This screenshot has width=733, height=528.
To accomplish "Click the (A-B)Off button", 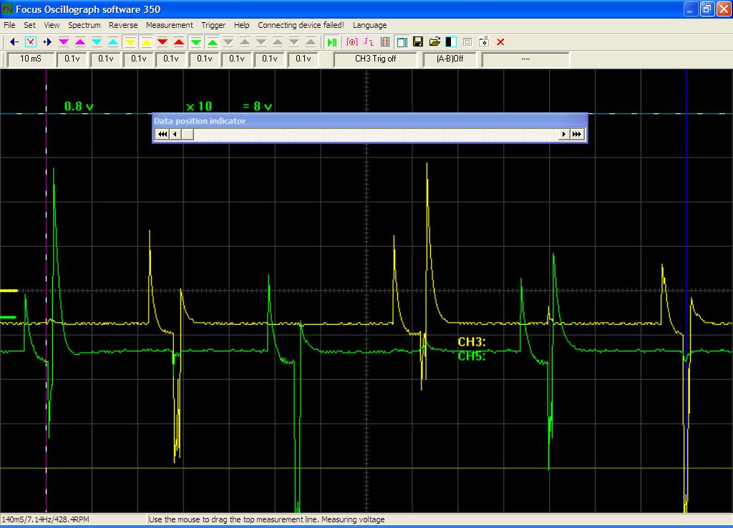I will 450,59.
